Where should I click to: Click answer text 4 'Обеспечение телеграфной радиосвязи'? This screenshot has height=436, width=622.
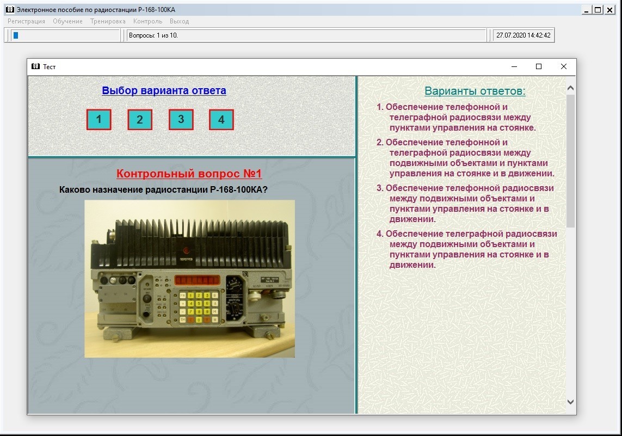[x=466, y=249]
